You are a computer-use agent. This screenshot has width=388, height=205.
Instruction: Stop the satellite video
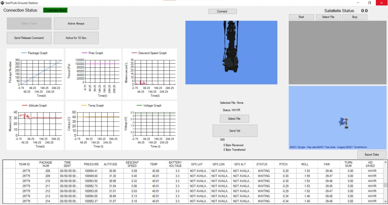pos(355,17)
